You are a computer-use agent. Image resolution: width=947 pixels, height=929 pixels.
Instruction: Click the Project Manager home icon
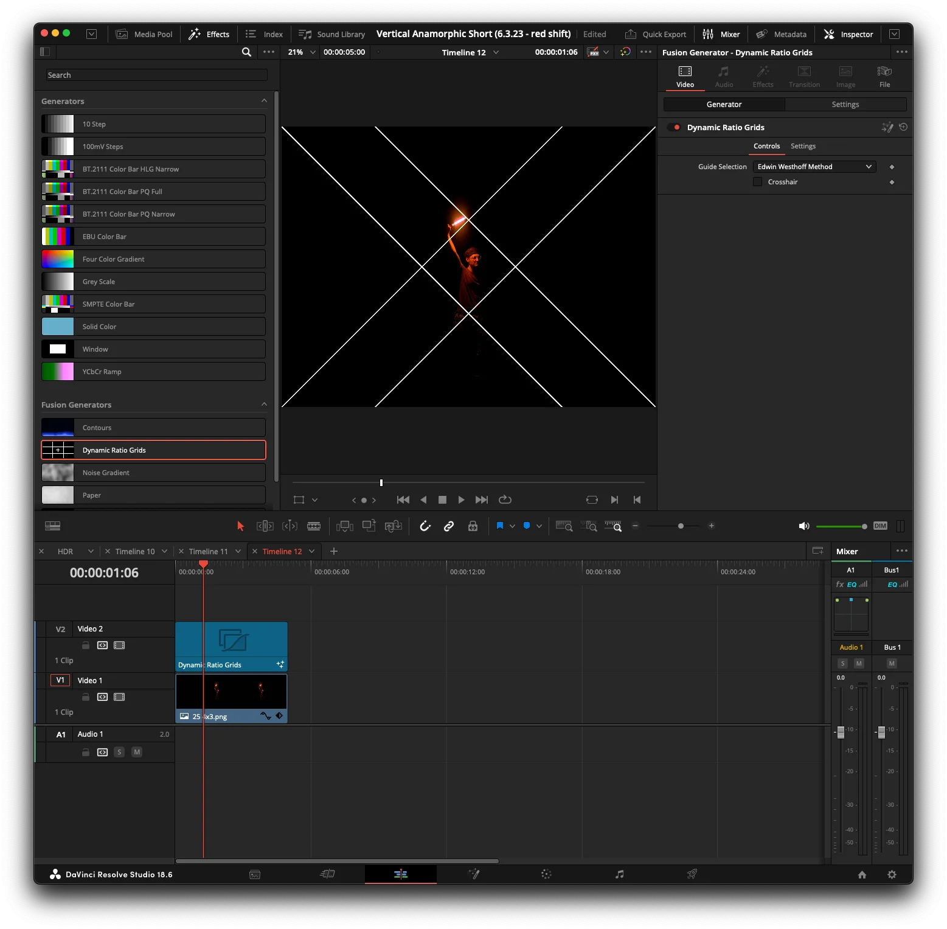tap(862, 874)
